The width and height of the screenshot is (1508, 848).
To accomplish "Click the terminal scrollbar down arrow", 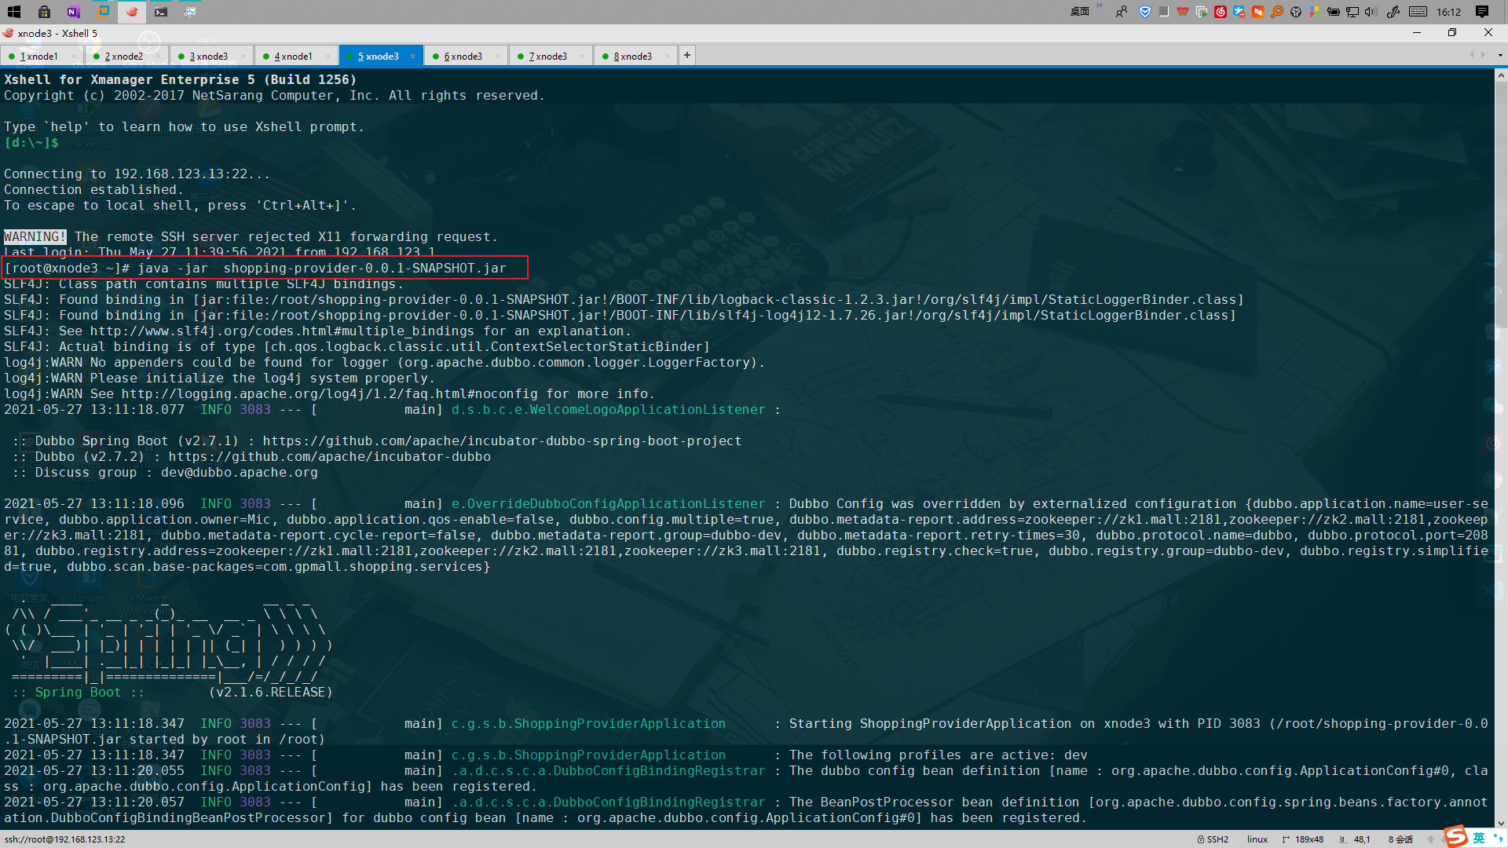I will tap(1501, 823).
